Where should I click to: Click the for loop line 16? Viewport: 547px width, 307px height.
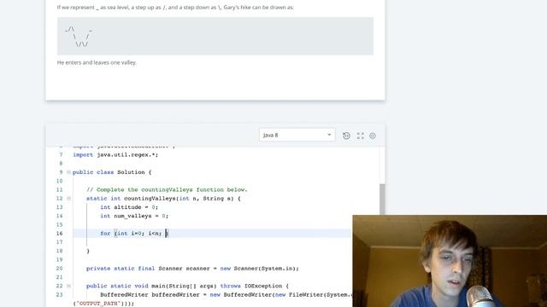135,233
